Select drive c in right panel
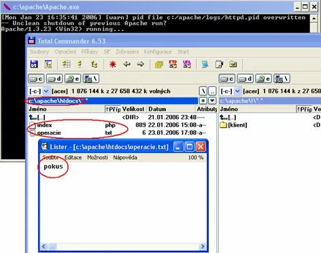Image resolution: width=321 pixels, height=253 pixels. 227,79
